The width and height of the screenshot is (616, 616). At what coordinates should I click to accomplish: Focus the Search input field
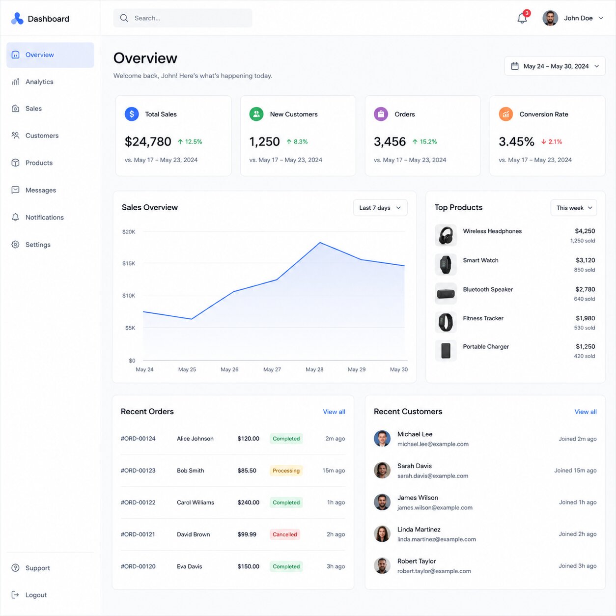point(183,18)
